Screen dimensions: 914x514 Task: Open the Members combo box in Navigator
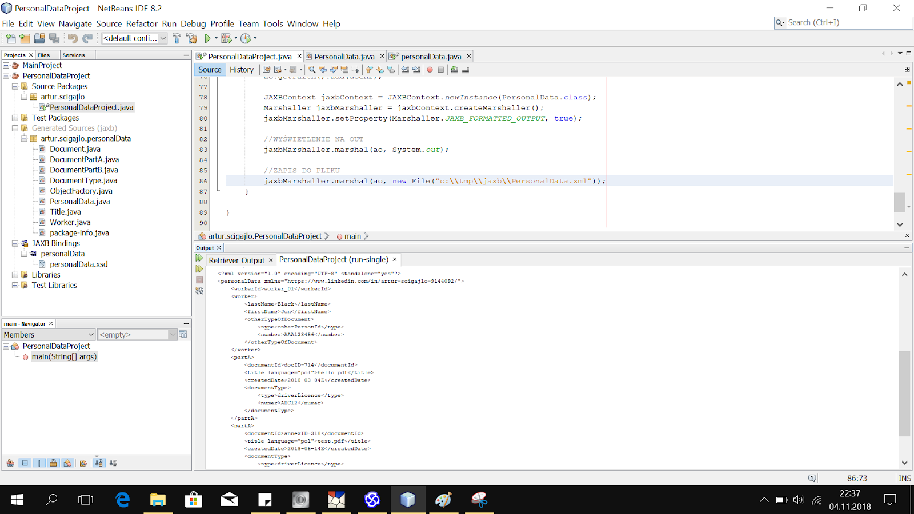tap(48, 334)
